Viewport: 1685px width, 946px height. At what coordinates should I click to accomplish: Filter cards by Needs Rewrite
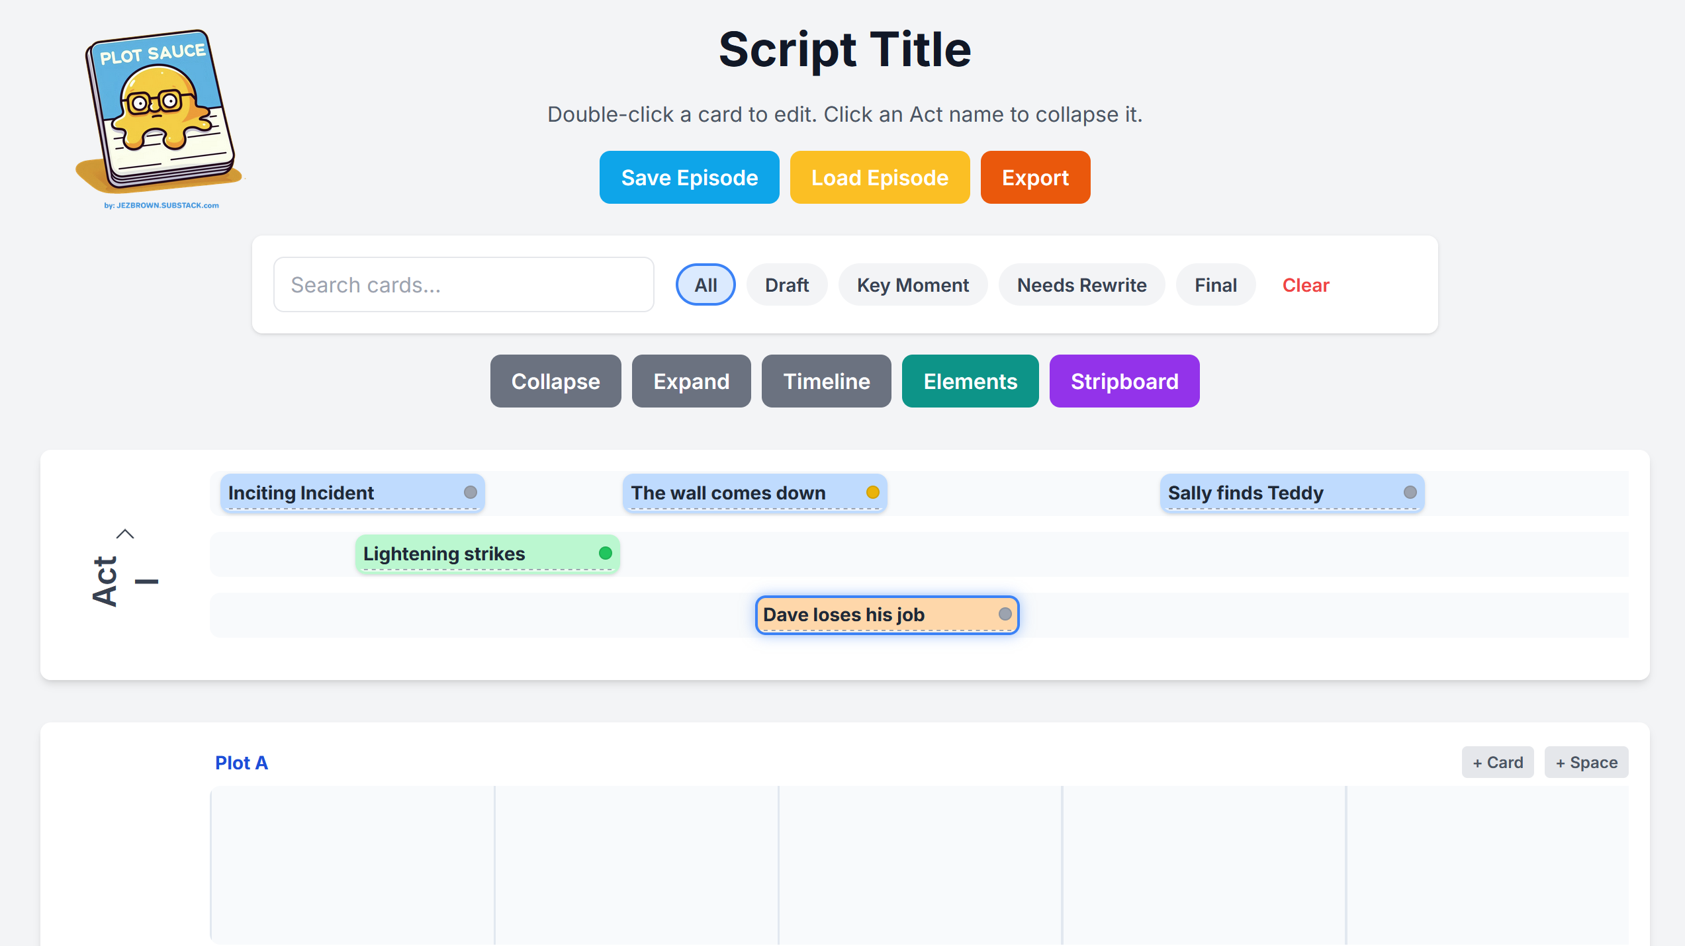click(1081, 285)
